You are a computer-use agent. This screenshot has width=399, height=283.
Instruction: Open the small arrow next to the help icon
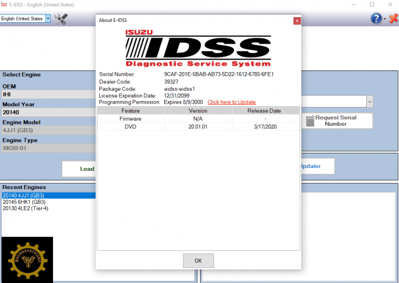point(385,19)
